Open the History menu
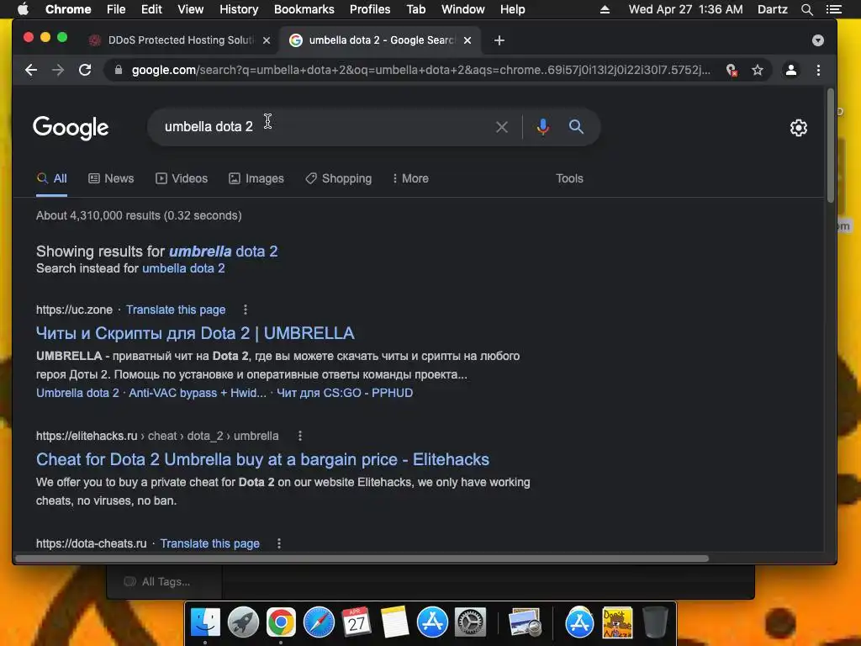861x646 pixels. (239, 9)
